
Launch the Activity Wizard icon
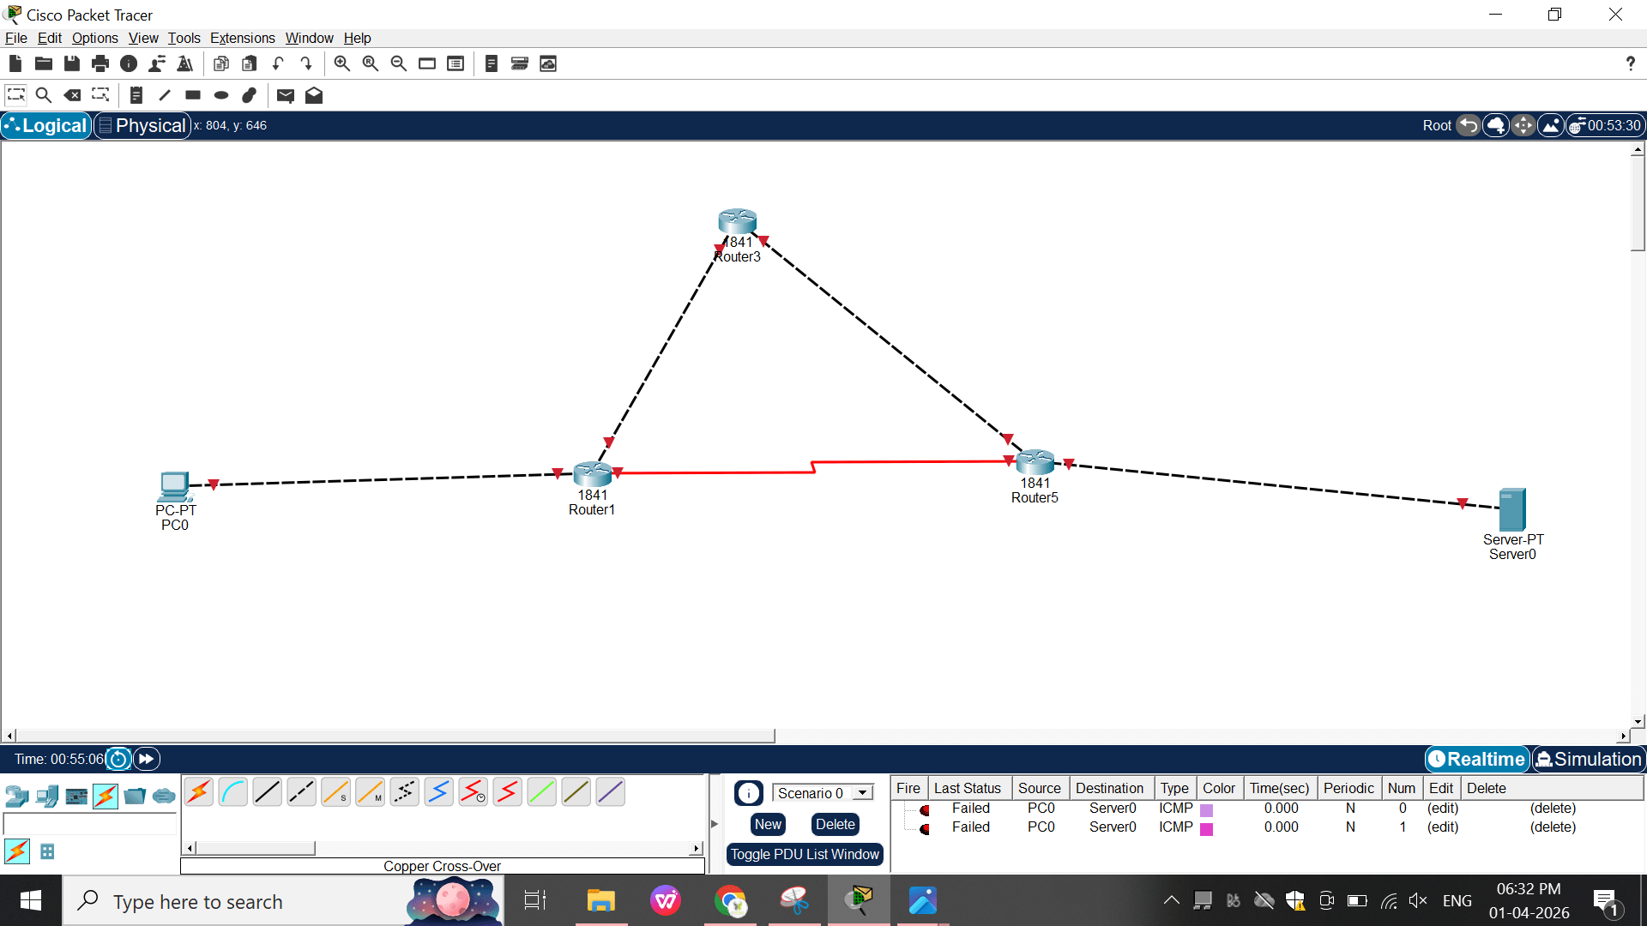coord(184,63)
